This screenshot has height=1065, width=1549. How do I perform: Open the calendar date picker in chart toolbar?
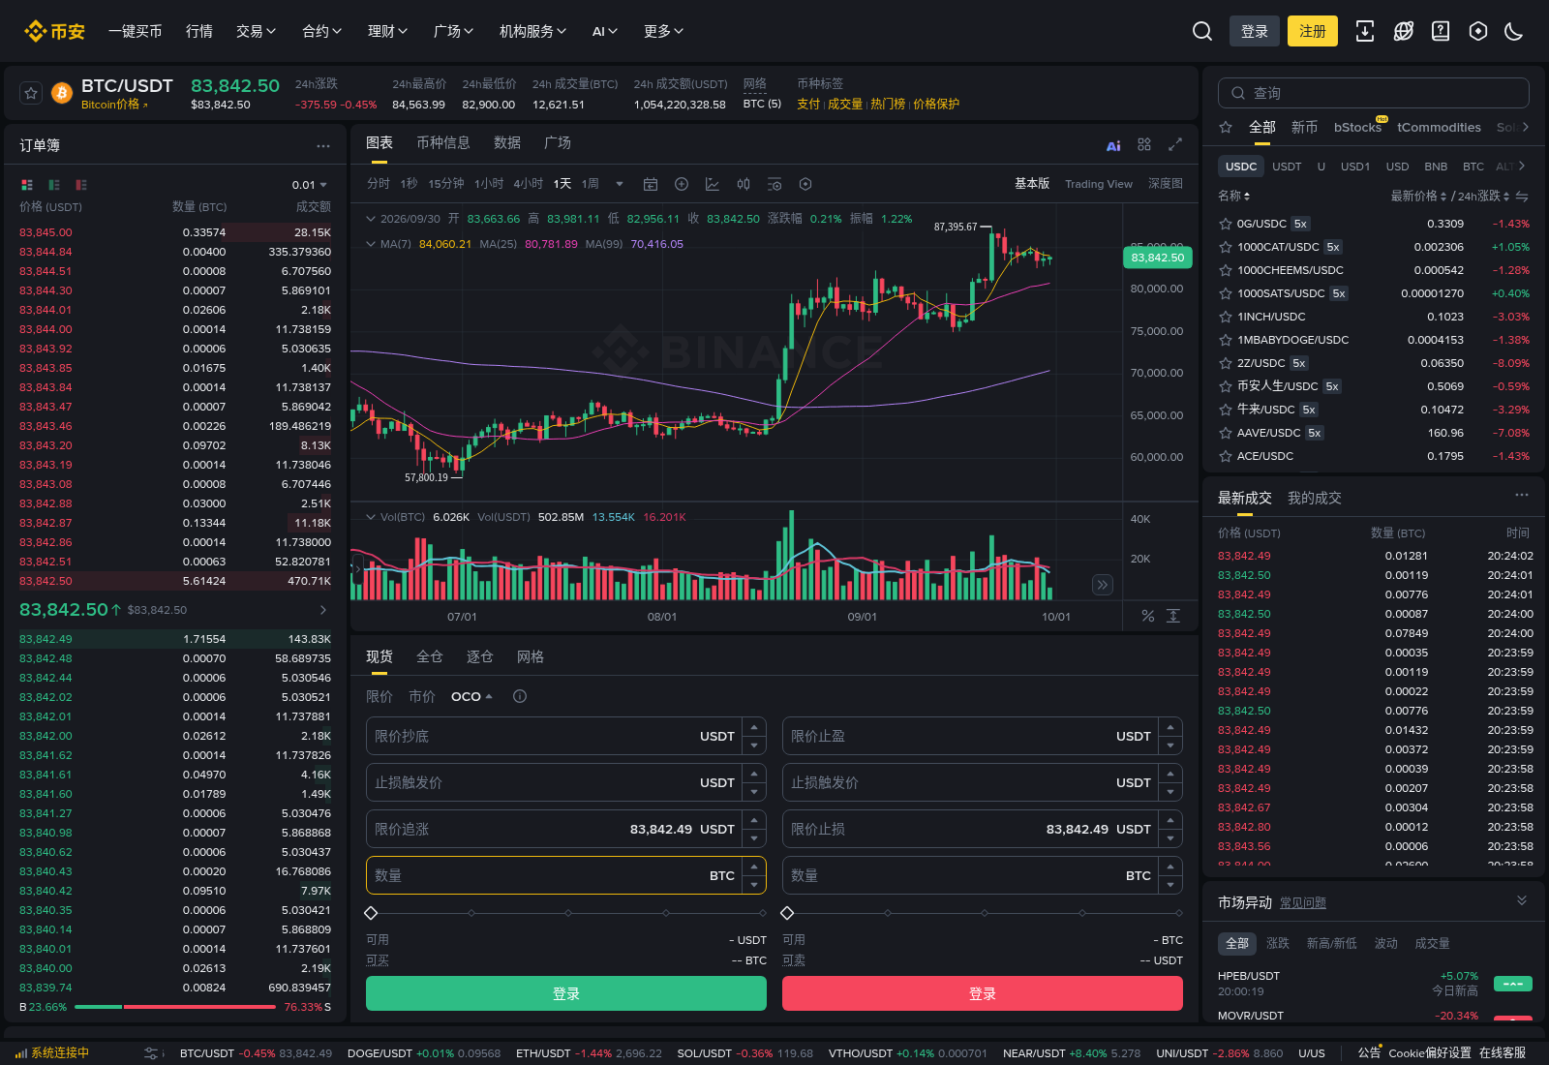coord(651,184)
